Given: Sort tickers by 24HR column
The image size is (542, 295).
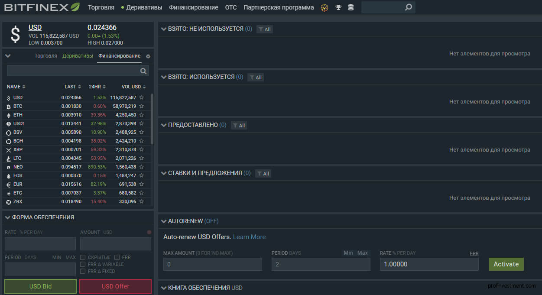Looking at the screenshot, I should coord(97,87).
